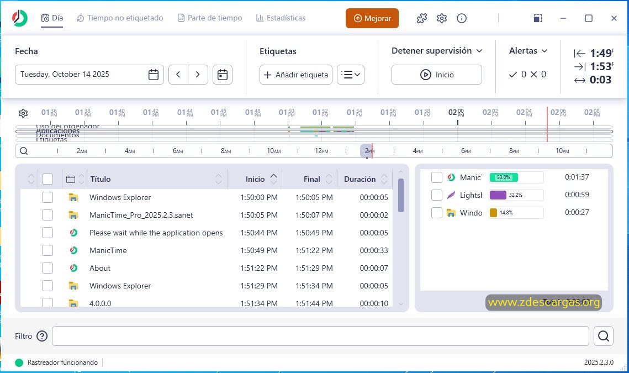
Task: Click the 2025.2.3.0 version text
Action: tap(599, 363)
